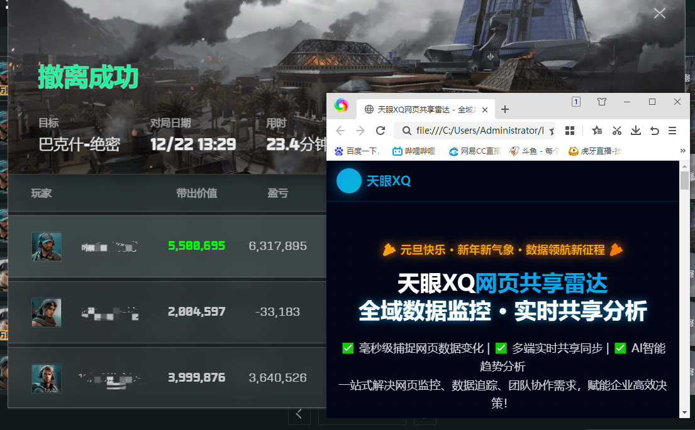Click the restore recently closed undo icon
This screenshot has width=695, height=430.
tap(653, 130)
